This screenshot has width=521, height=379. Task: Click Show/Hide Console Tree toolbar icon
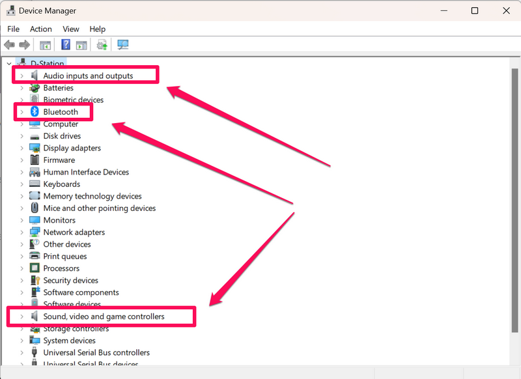pos(45,45)
